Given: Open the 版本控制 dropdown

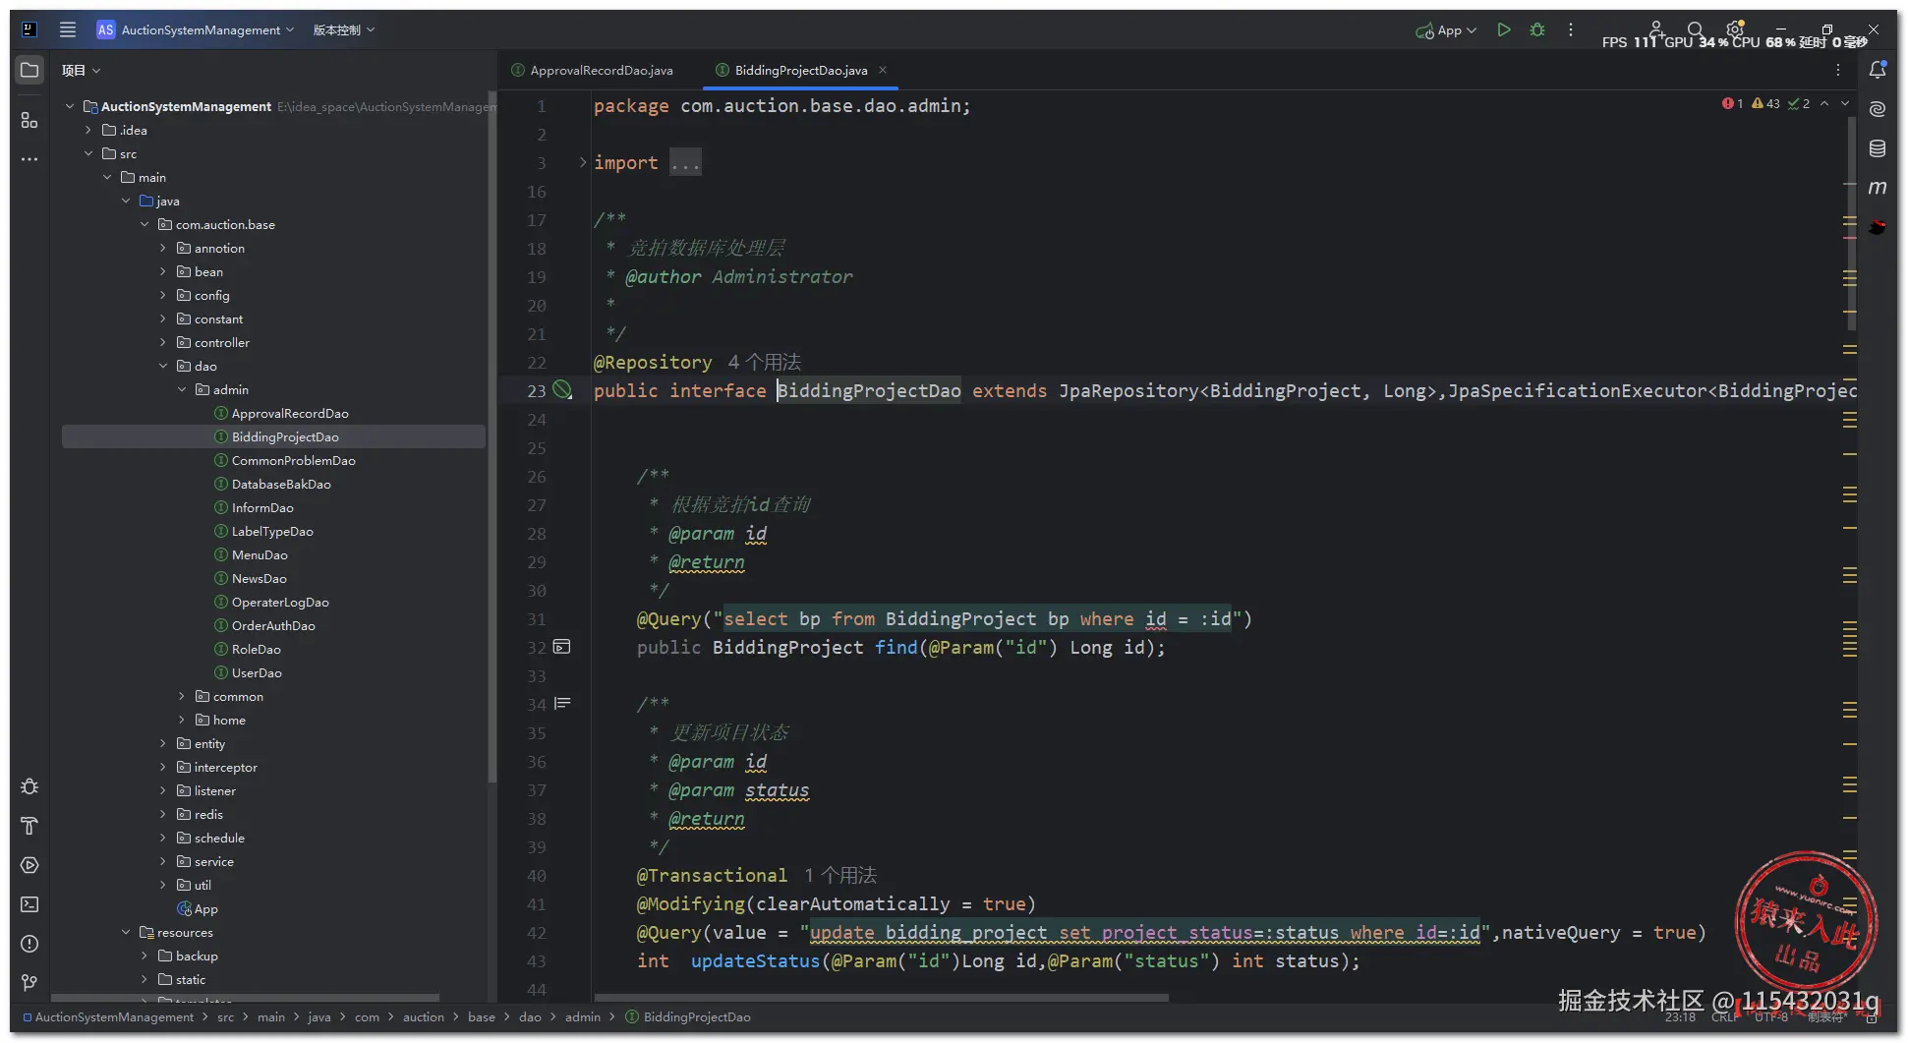Looking at the screenshot, I should (x=344, y=29).
